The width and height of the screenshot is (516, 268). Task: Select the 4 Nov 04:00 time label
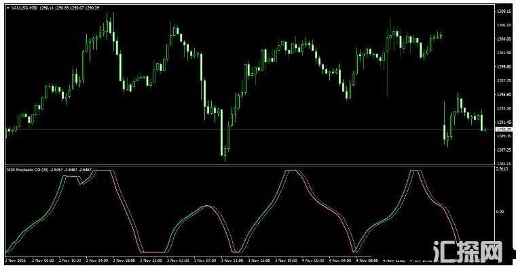coord(339,261)
